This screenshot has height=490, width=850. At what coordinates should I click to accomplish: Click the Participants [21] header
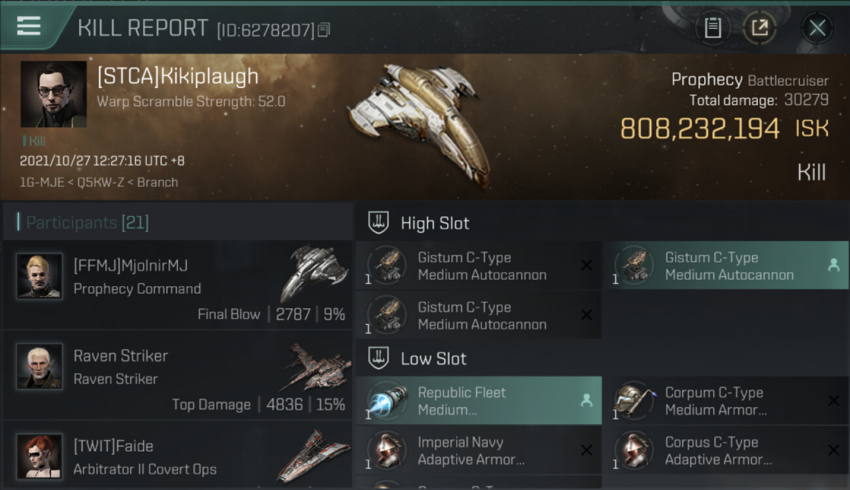click(88, 223)
